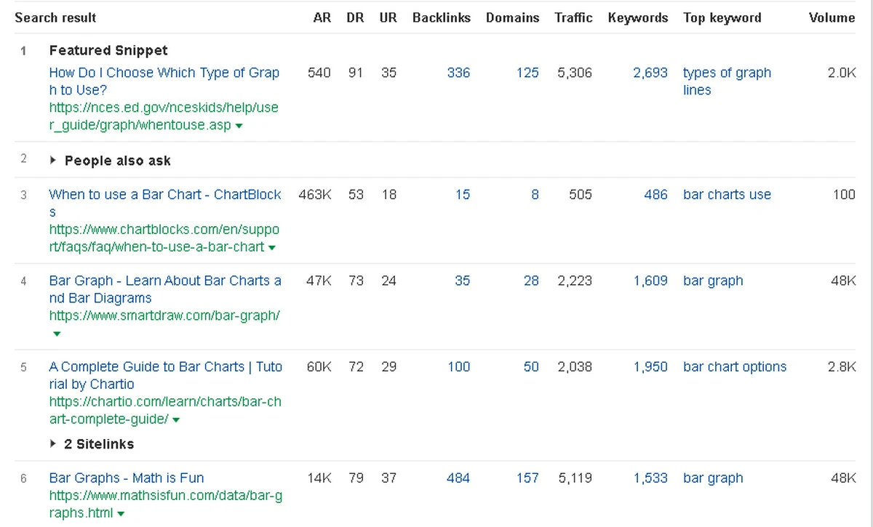Screen dimensions: 873x527
Task: Open referring domains count 8
Action: [x=535, y=195]
